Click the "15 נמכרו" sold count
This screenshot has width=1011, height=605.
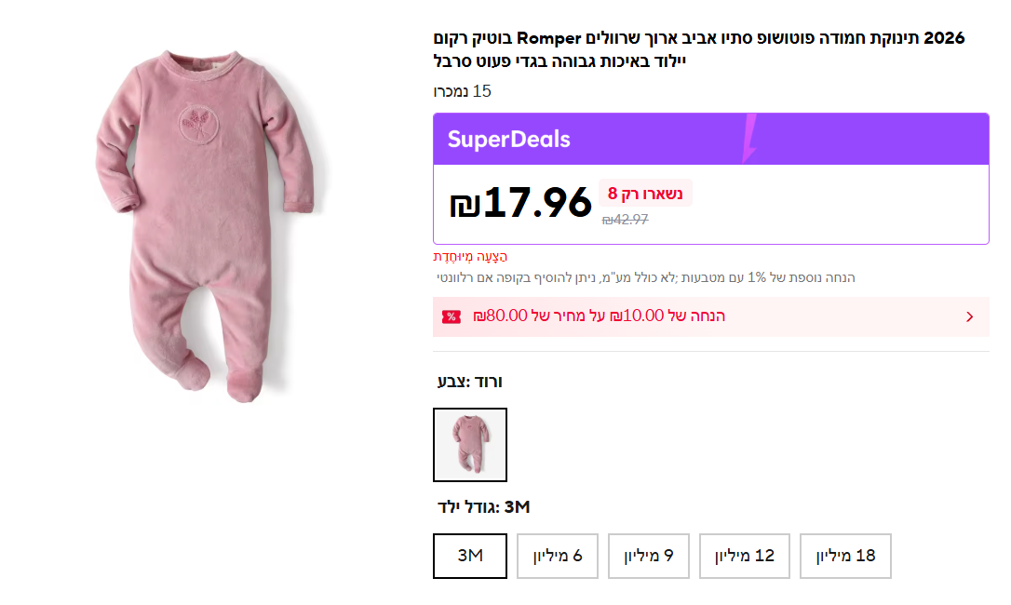point(462,91)
